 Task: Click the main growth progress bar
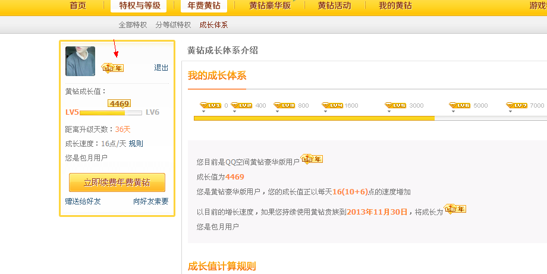[370, 118]
